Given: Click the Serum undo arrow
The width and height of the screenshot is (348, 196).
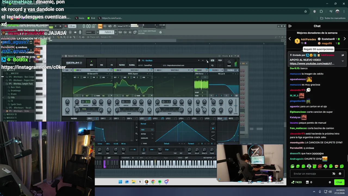Looking at the screenshot, I should (212, 65).
